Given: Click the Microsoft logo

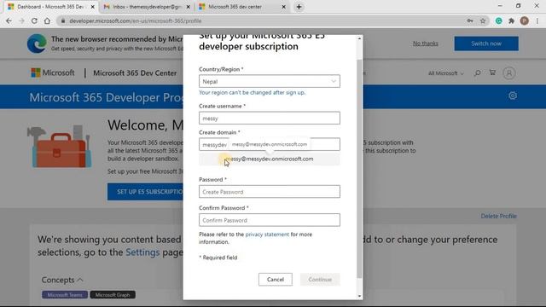Looking at the screenshot, I should (53, 72).
